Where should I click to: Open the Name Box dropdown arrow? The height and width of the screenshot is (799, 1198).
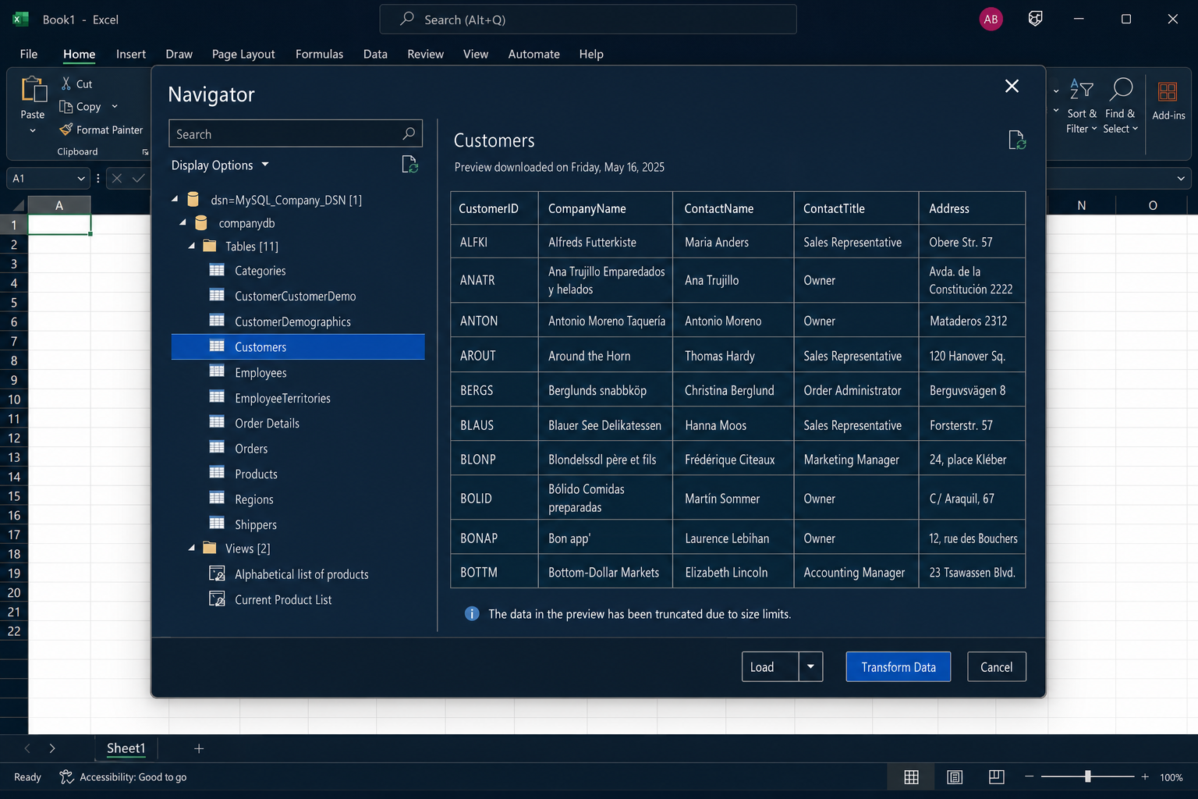pos(80,178)
